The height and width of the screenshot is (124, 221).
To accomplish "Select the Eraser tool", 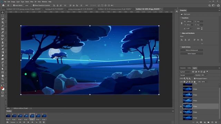I will [2, 49].
